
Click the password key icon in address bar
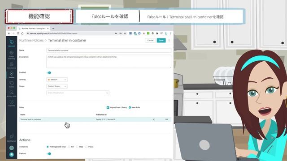point(116,34)
